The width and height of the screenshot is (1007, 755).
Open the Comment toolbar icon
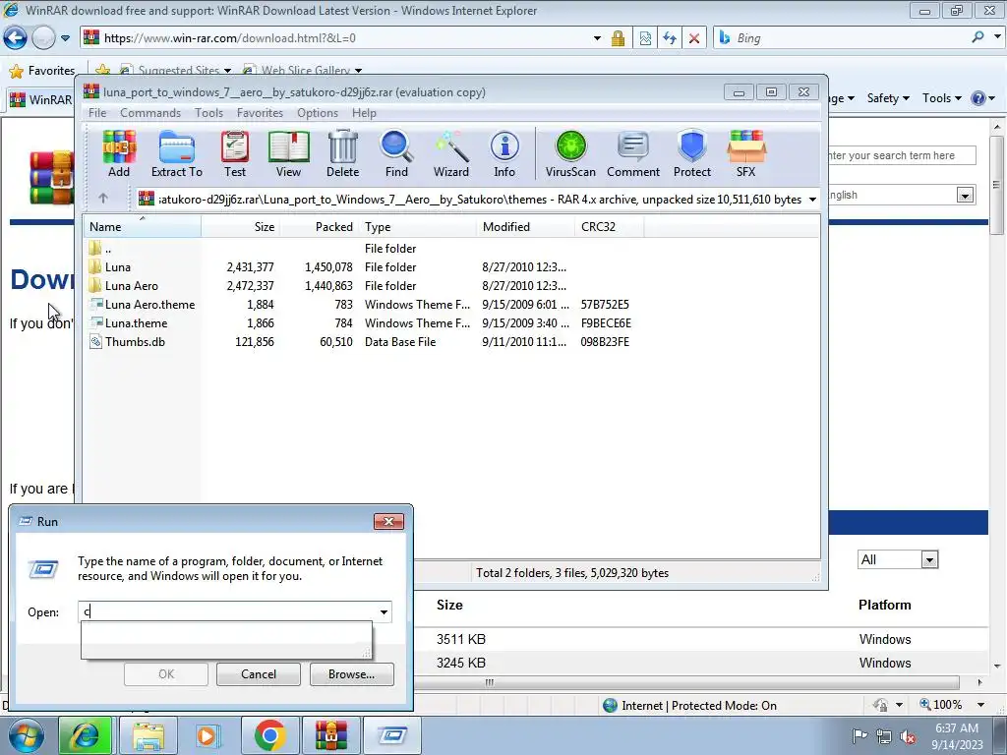pos(633,153)
